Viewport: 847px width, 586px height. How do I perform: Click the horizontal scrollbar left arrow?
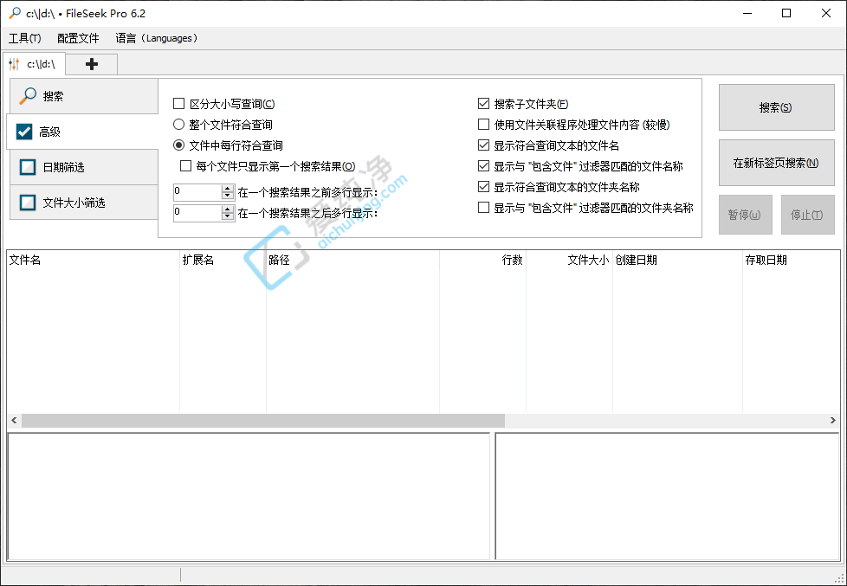click(14, 420)
